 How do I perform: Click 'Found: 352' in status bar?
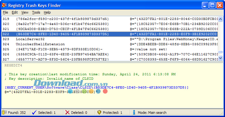[x=17, y=113]
